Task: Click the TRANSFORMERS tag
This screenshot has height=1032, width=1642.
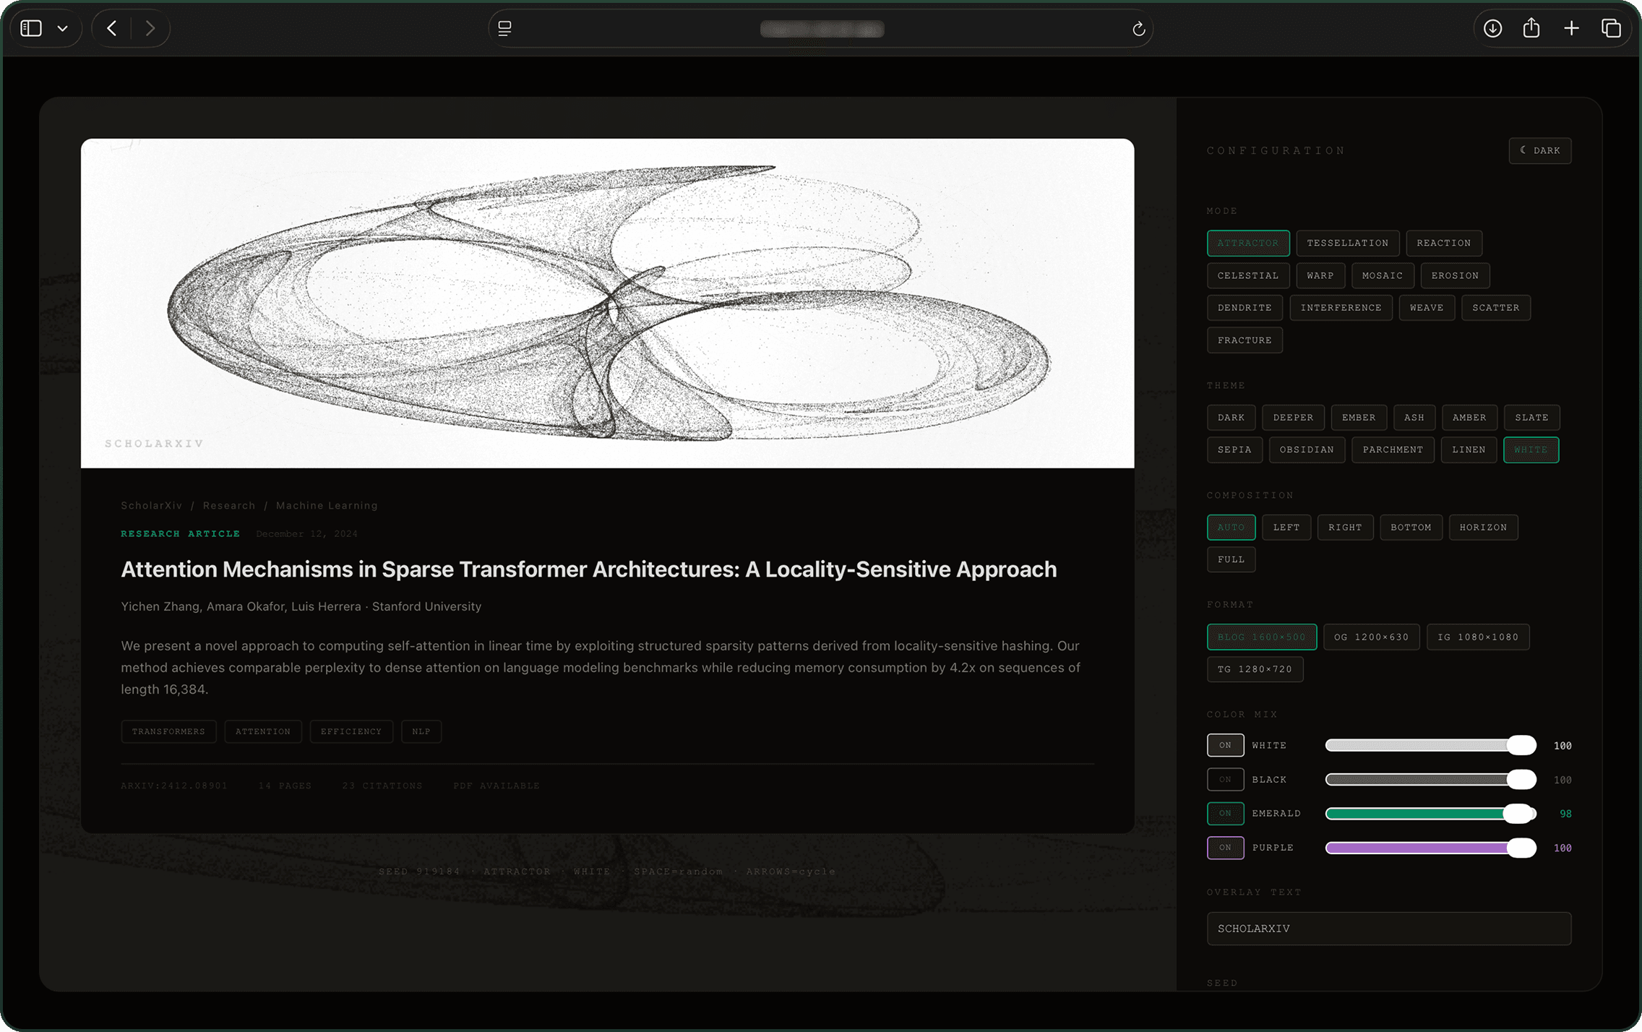Action: pos(168,732)
